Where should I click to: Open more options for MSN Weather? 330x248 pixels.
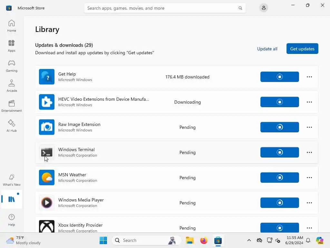(x=309, y=178)
